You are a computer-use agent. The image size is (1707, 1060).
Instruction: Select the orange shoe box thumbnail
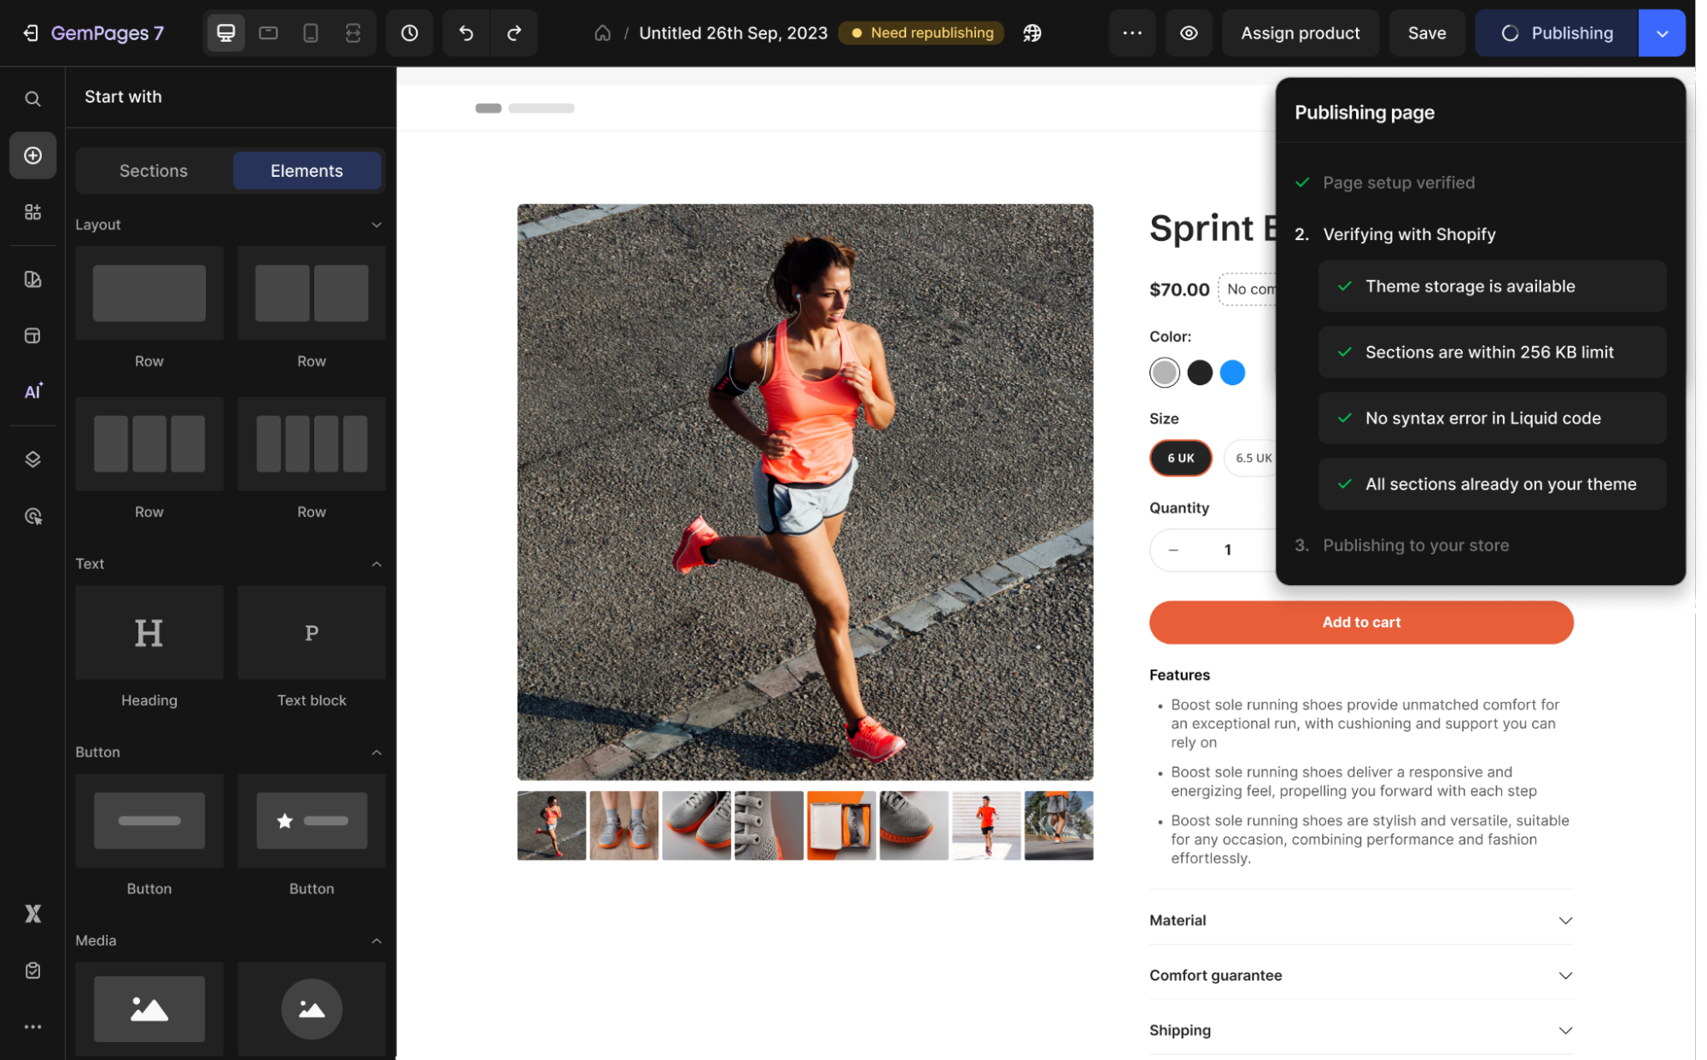click(841, 825)
